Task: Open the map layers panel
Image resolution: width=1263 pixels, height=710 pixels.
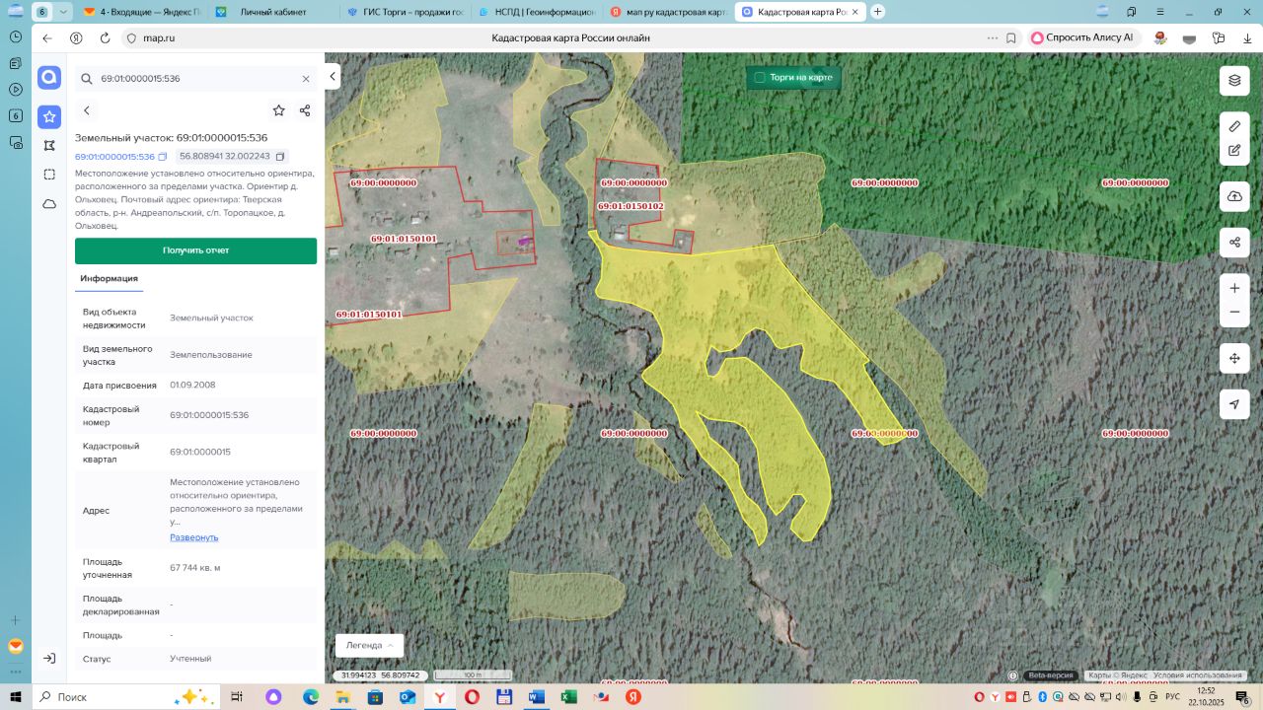Action: pos(1234,80)
